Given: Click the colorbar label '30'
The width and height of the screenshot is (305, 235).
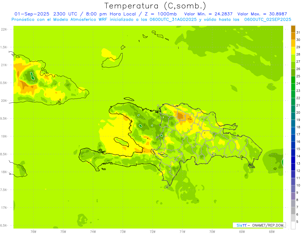Looking at the screenshot, I should pos(298,40).
